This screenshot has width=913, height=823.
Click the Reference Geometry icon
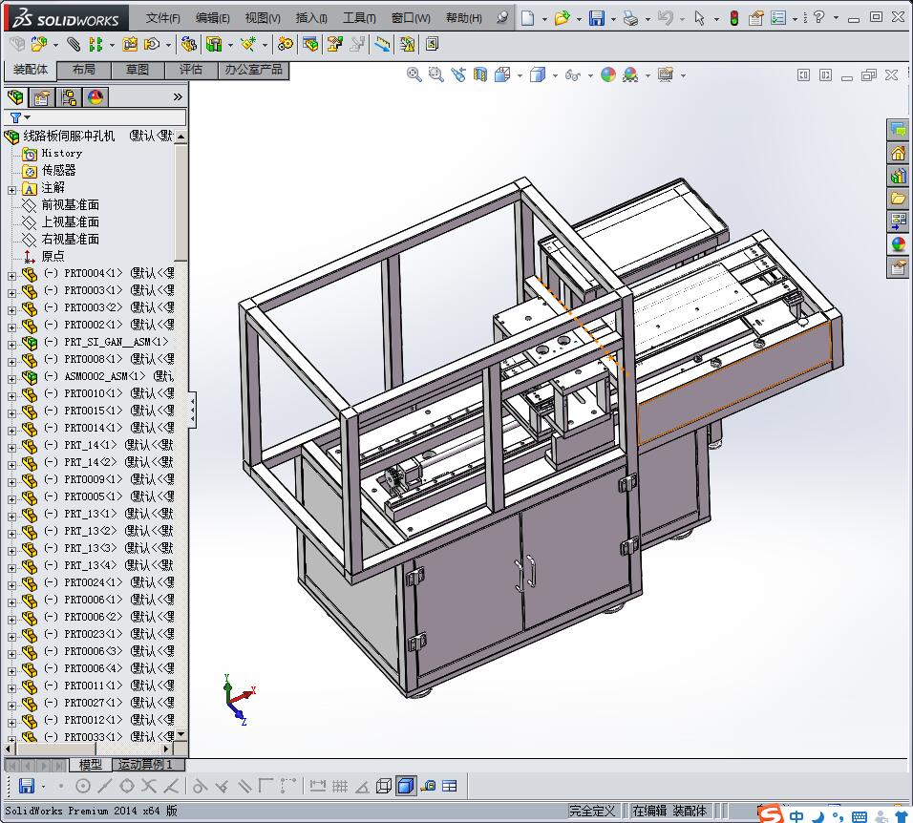pyautogui.click(x=248, y=44)
